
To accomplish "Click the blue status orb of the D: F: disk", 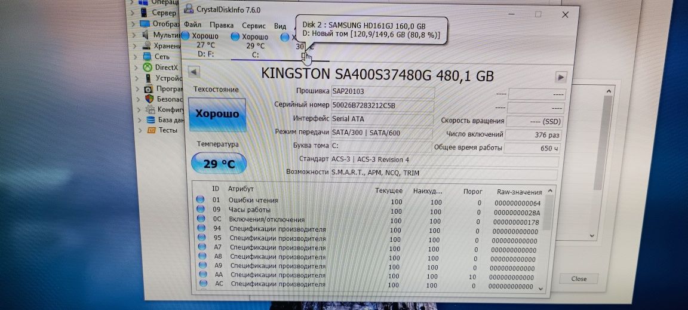I will [185, 36].
